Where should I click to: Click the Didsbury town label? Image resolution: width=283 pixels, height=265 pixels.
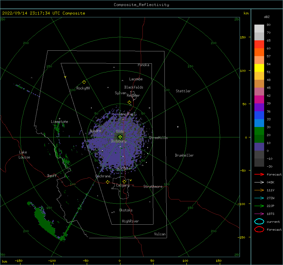[x=119, y=141]
